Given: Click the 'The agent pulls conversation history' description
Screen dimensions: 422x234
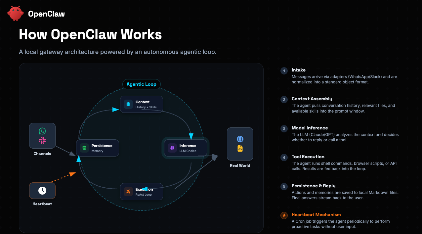Looking at the screenshot, I should point(343,108).
